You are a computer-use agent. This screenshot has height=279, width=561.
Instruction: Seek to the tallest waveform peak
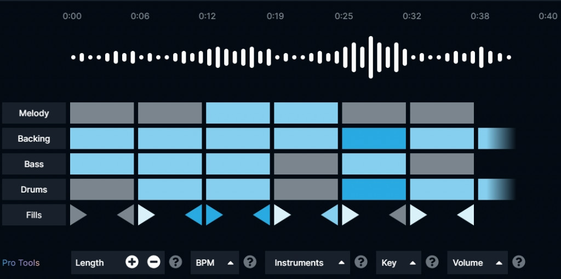click(371, 57)
